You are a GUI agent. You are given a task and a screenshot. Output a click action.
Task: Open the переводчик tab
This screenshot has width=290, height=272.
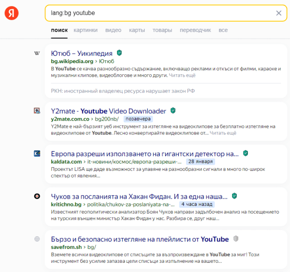click(195, 30)
